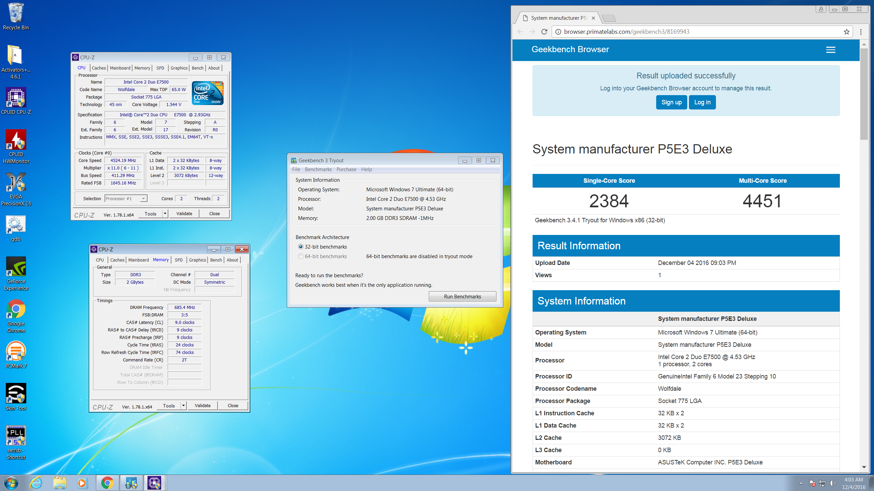Image resolution: width=874 pixels, height=491 pixels.
Task: Click the DRAM Frequency value 685.4 MHz
Action: (x=184, y=307)
